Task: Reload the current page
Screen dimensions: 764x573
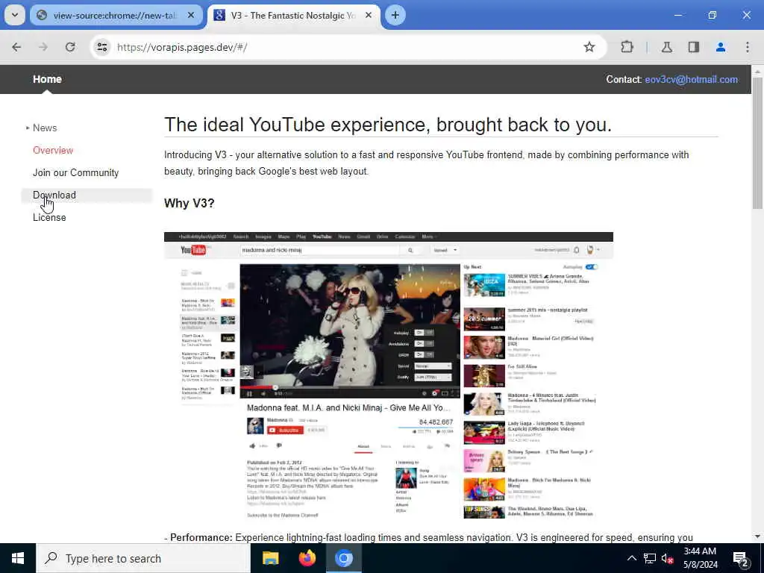Action: (x=70, y=47)
